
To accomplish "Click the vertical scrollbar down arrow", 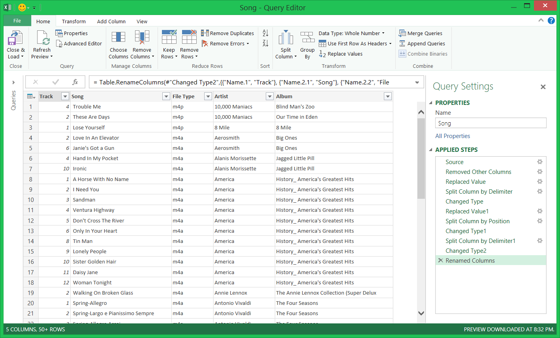I will click(x=421, y=313).
